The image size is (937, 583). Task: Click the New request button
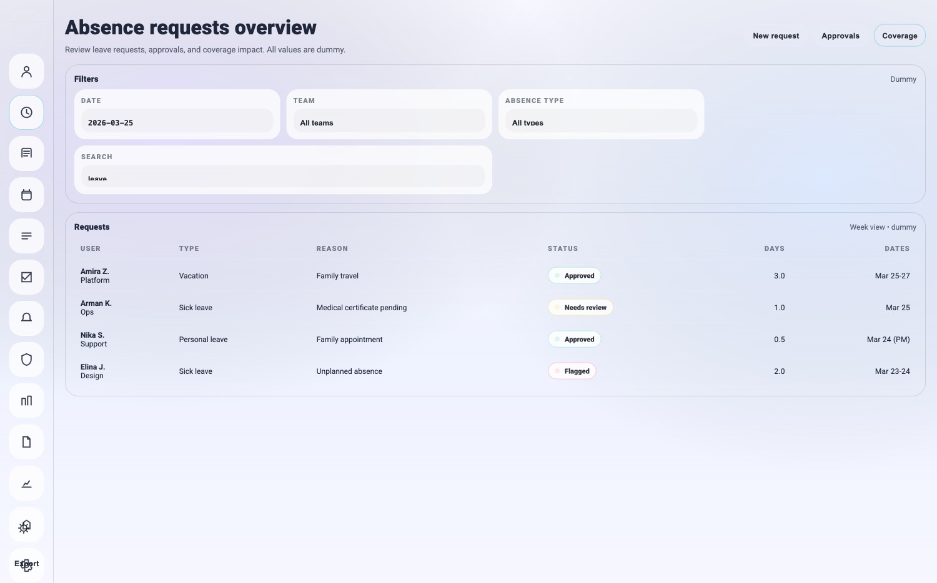tap(776, 36)
